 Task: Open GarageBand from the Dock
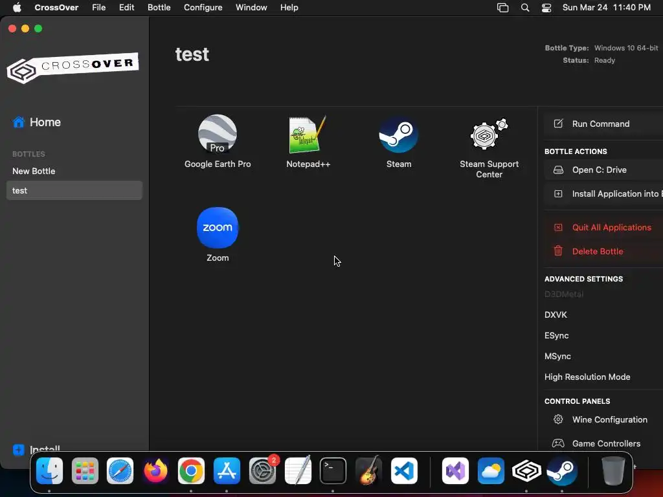click(x=368, y=471)
